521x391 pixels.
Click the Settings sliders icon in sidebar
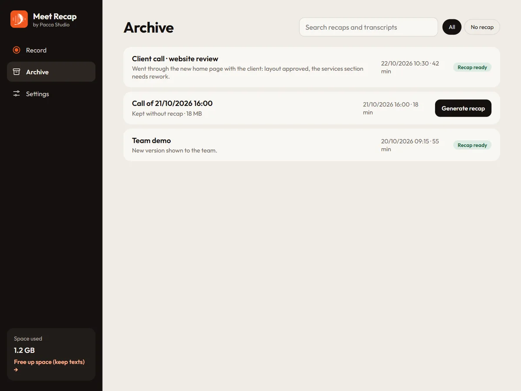[x=16, y=93]
